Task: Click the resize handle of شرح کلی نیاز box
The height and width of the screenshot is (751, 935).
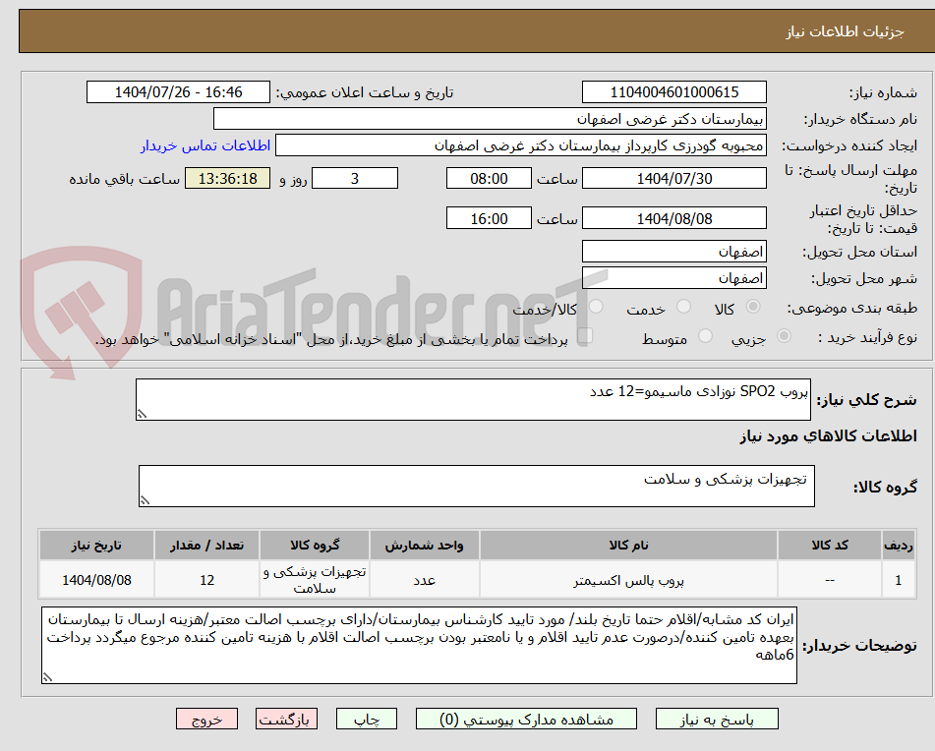Action: click(142, 414)
